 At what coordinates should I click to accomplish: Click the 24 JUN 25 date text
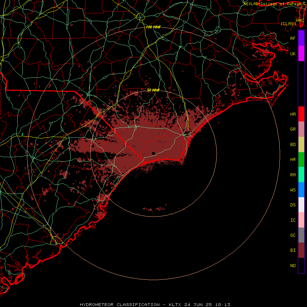[x=198, y=305]
